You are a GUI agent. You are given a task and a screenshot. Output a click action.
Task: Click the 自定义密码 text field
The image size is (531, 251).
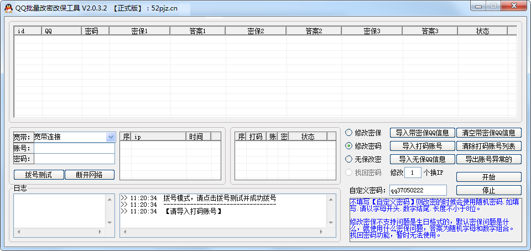[x=421, y=190]
